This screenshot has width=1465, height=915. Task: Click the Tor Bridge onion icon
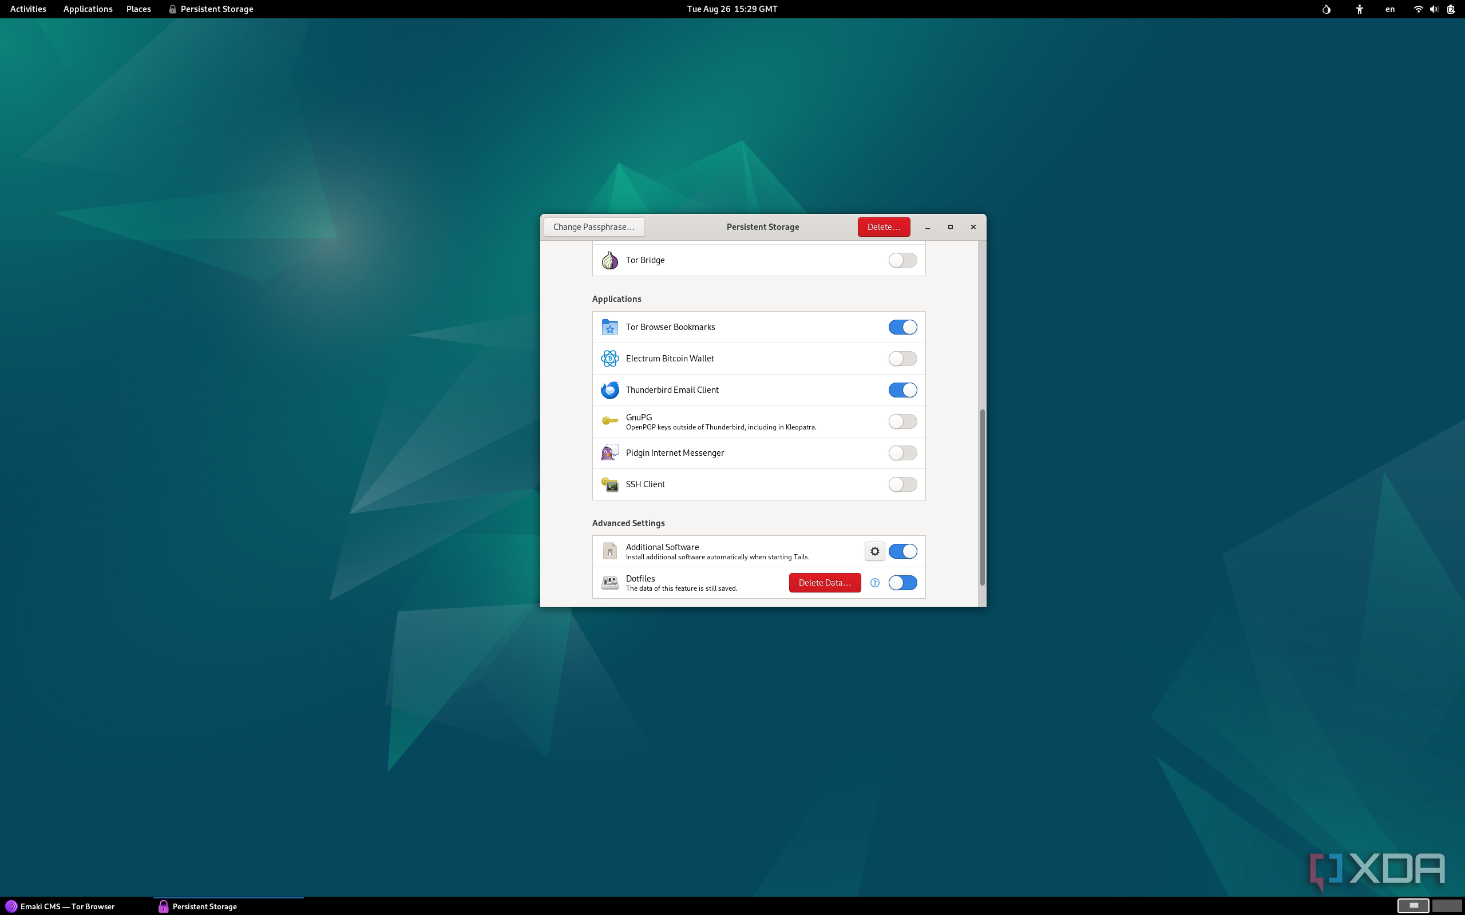tap(609, 260)
